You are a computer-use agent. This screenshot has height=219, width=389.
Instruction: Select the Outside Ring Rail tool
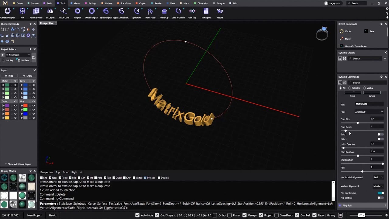[92, 13]
